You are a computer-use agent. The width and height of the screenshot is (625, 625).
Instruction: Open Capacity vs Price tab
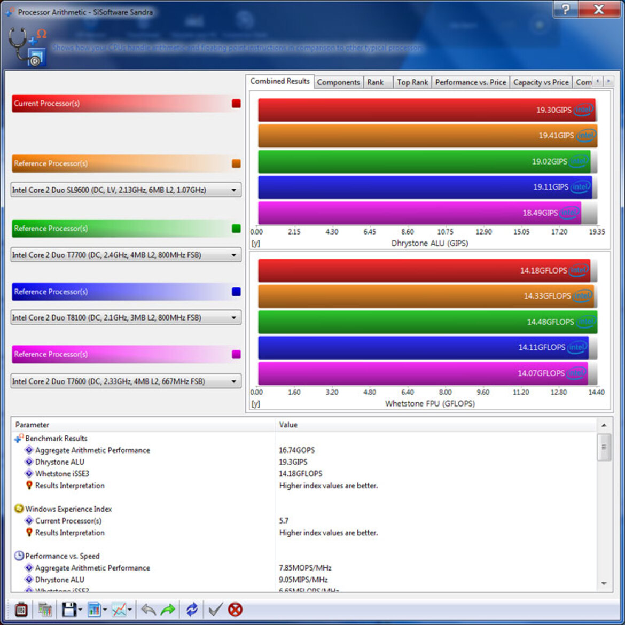click(541, 82)
